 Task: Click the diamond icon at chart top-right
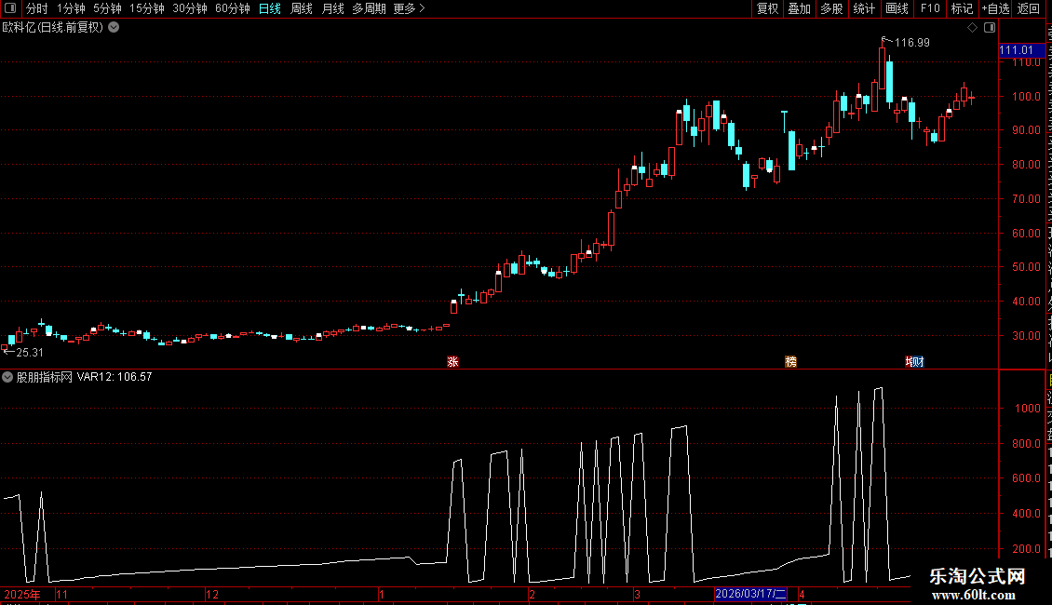point(972,28)
